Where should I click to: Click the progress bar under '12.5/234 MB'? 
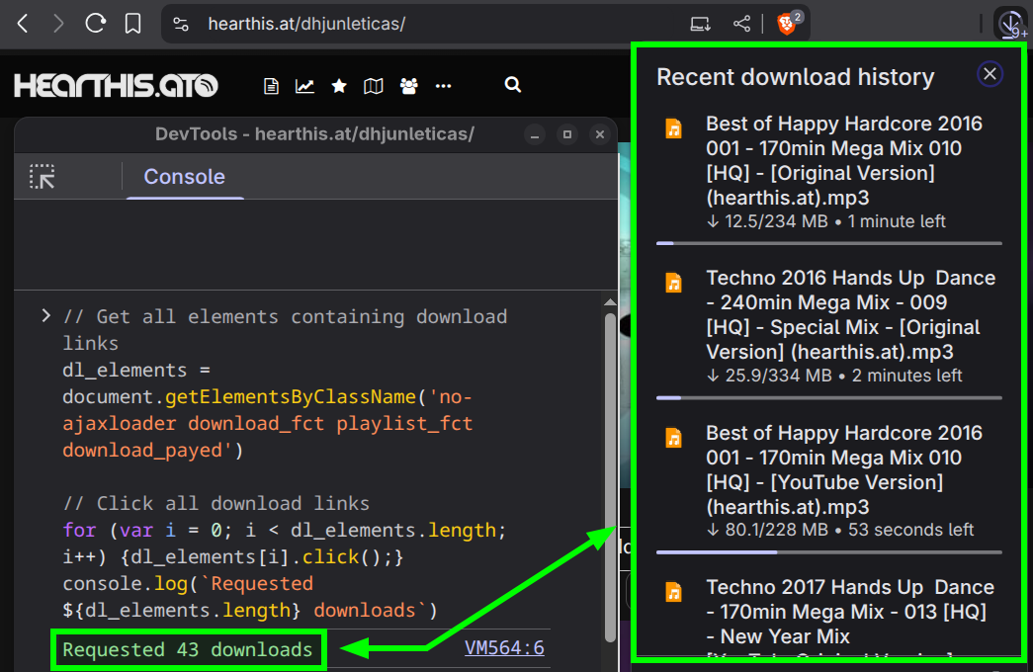(x=829, y=244)
